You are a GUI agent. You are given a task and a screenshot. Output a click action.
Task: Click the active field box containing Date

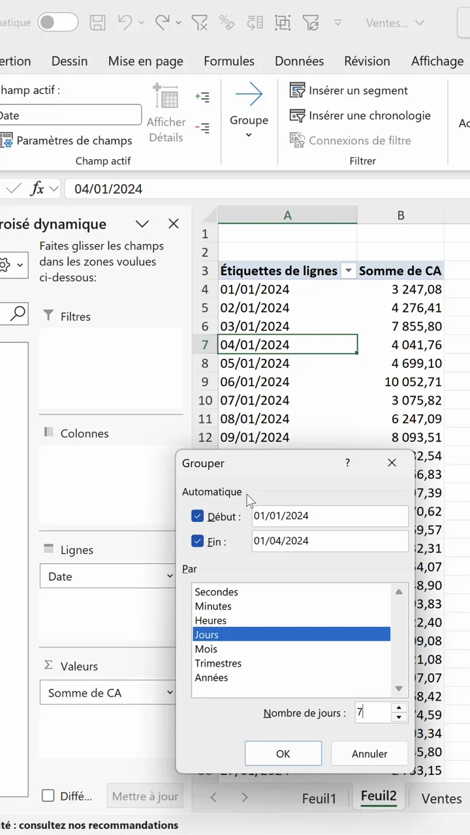point(69,115)
